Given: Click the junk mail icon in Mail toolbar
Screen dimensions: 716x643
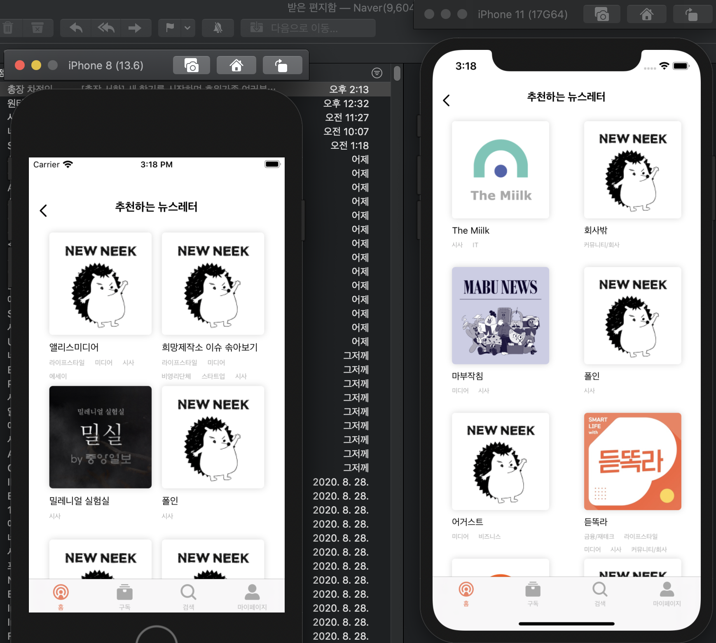Looking at the screenshot, I should (37, 28).
